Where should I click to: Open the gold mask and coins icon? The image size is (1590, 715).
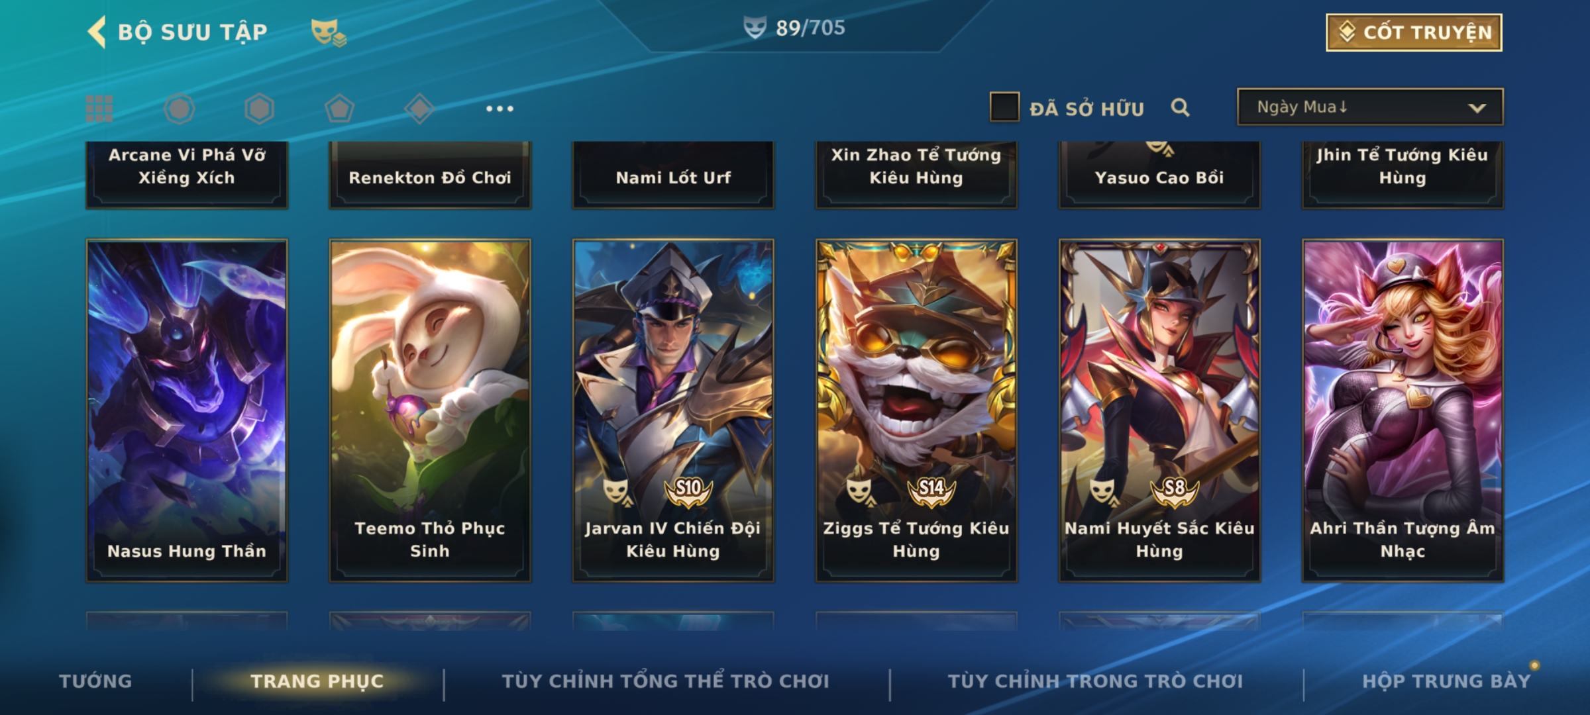pos(329,32)
